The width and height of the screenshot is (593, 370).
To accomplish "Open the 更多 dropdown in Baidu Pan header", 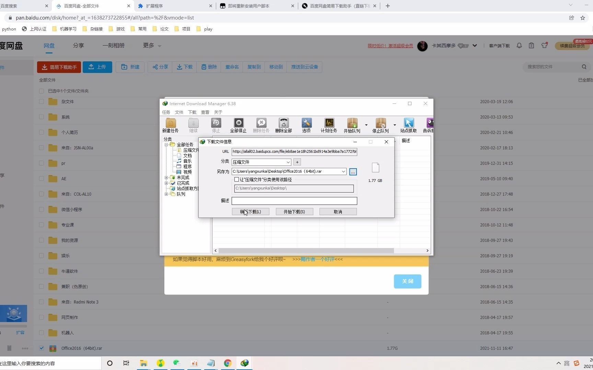I will tap(152, 46).
